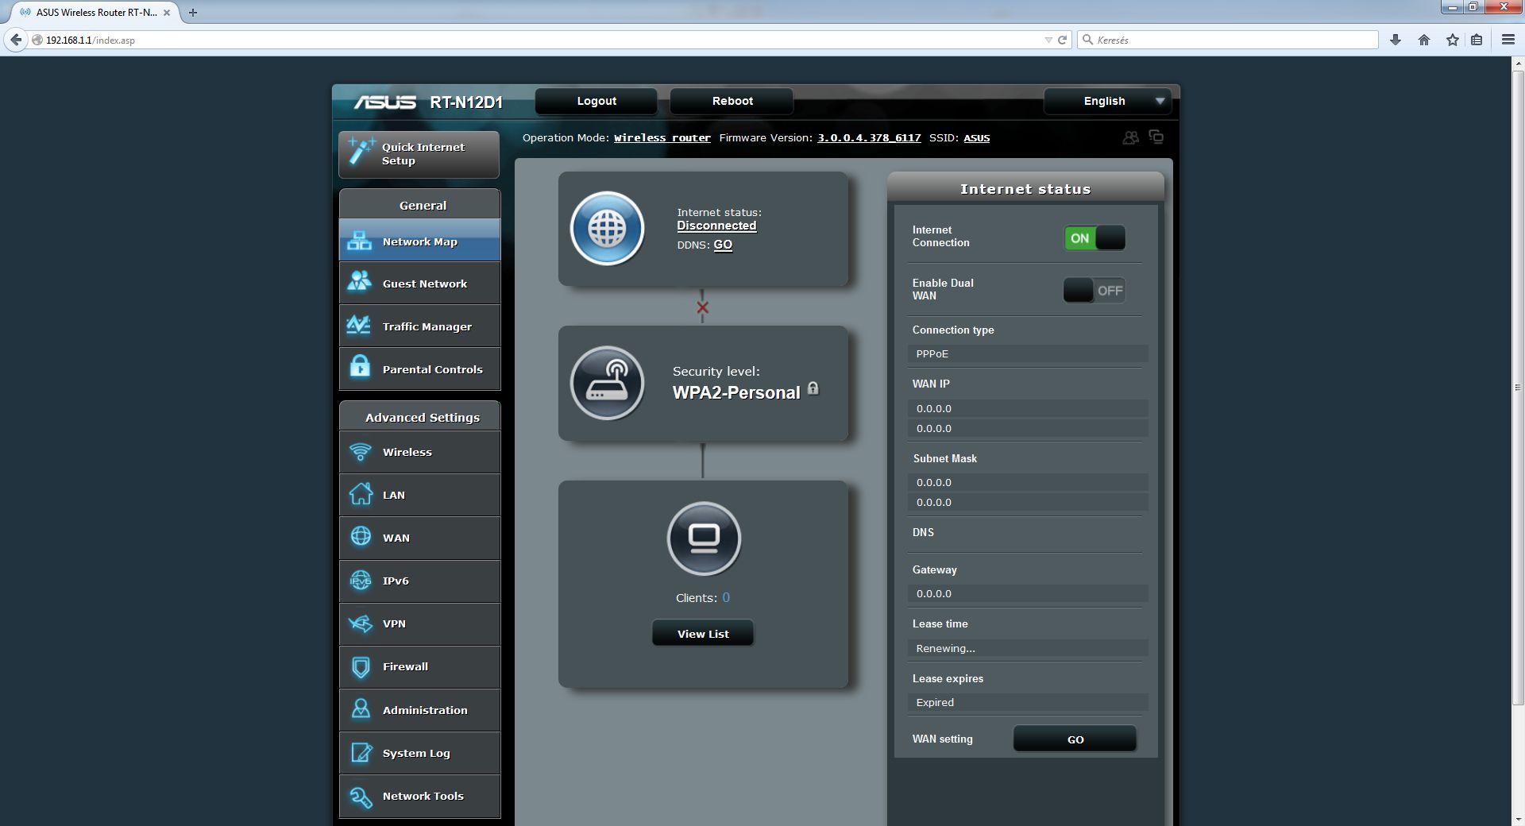Click the WAN globe icon in sidebar

[x=361, y=536]
